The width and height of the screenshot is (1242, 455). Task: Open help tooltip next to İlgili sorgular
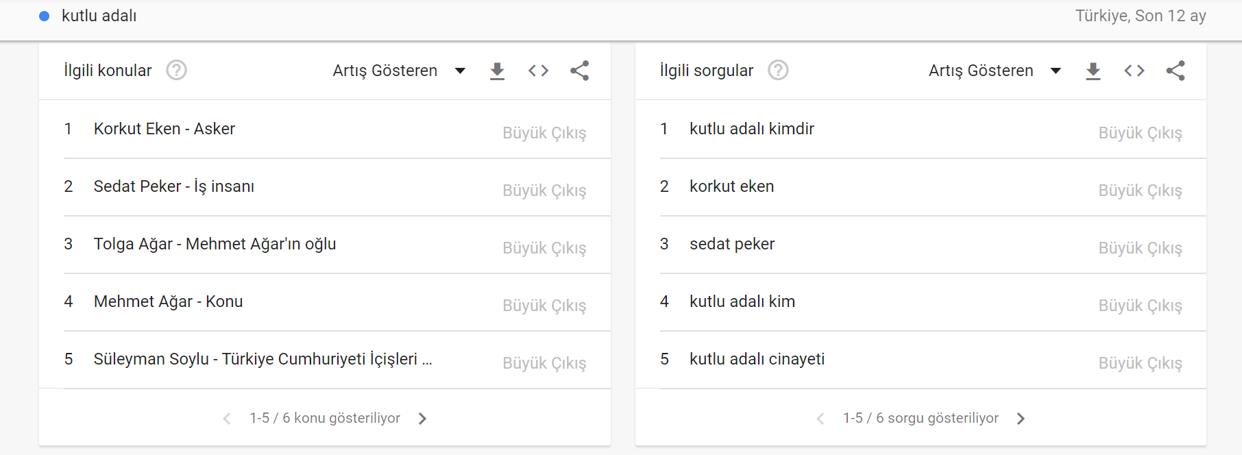[x=778, y=71]
